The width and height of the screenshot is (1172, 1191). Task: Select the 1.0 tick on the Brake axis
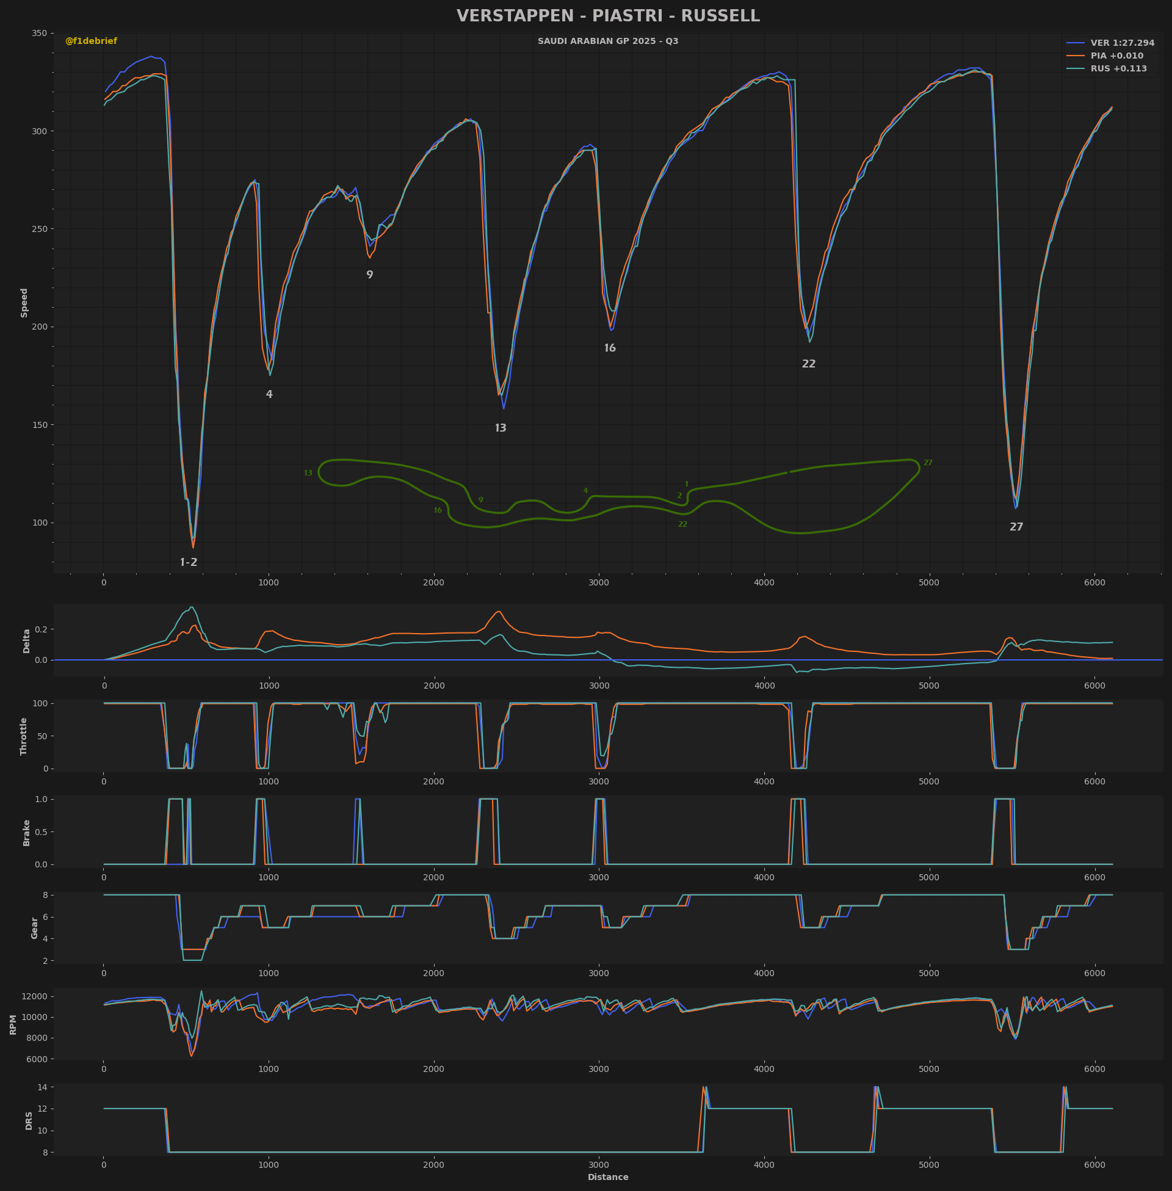point(42,800)
